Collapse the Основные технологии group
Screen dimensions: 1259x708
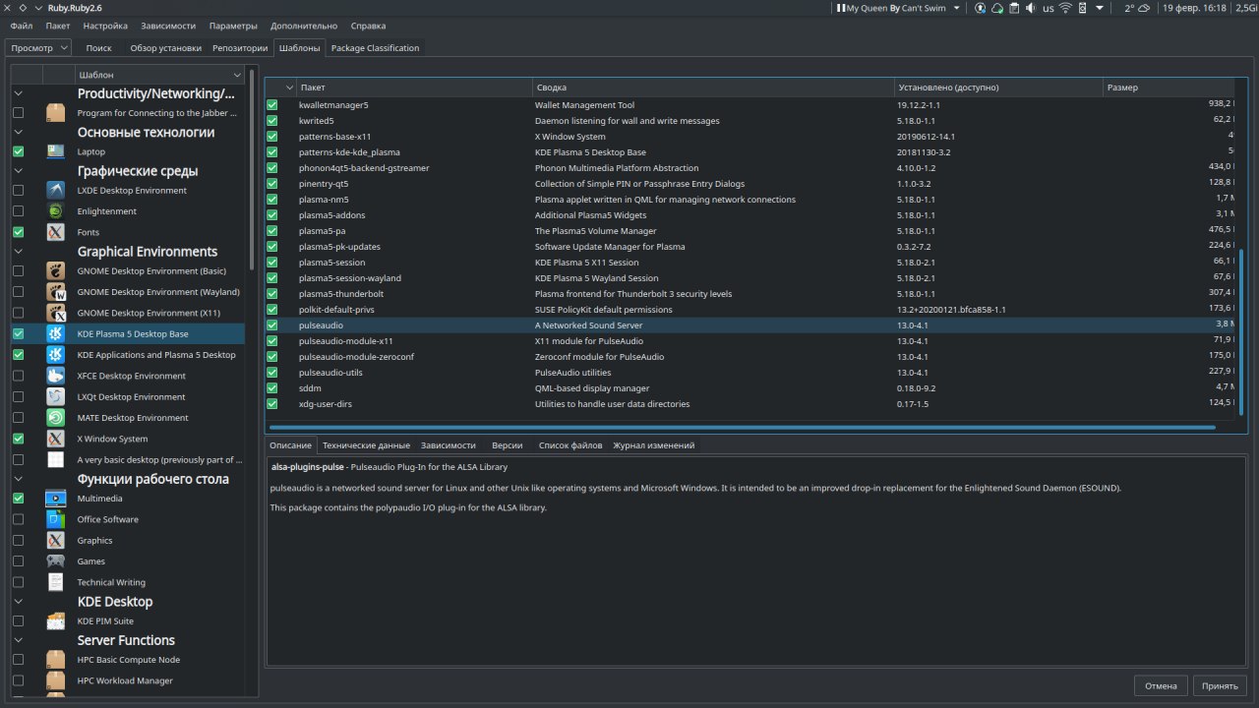tap(18, 133)
